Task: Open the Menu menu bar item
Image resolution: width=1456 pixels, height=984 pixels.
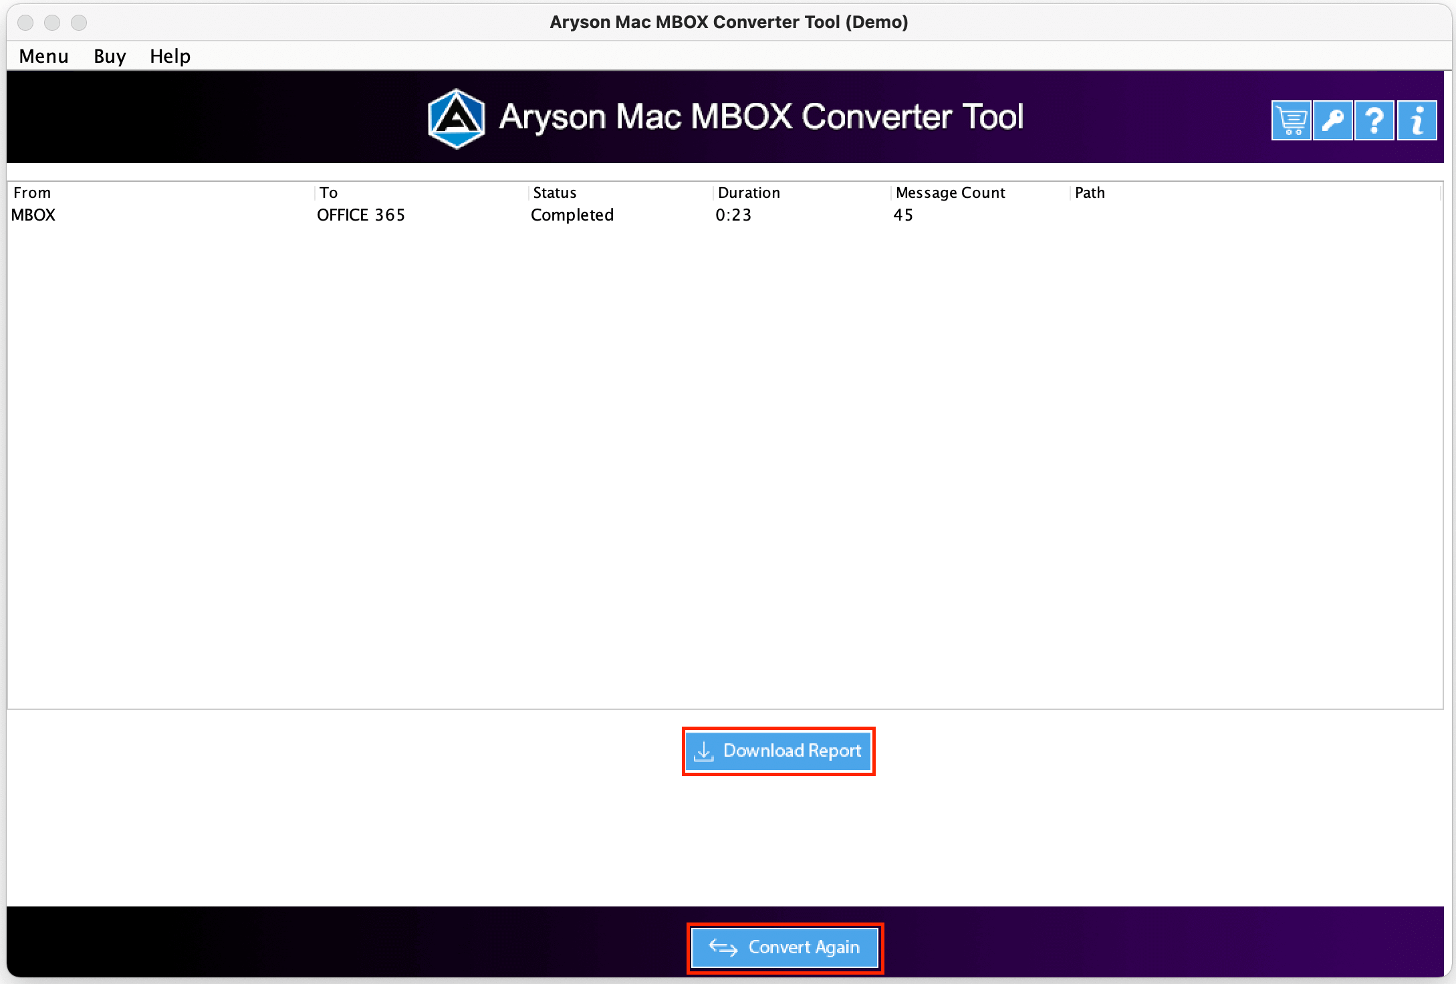Action: point(43,55)
